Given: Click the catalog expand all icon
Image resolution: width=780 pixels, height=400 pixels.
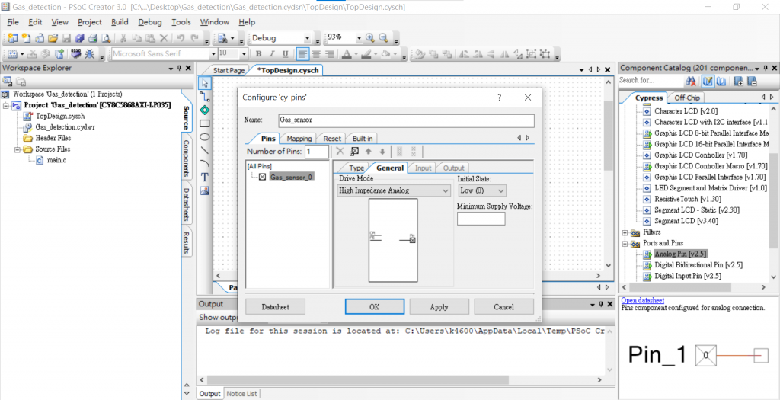Looking at the screenshot, I should (x=739, y=81).
